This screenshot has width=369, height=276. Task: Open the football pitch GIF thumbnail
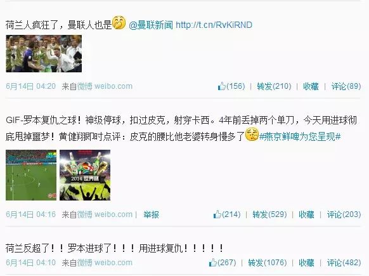tap(31, 175)
